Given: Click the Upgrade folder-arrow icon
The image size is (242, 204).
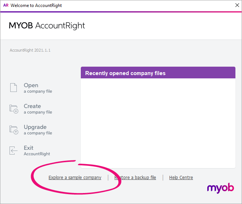Looking at the screenshot, I should (14, 130).
